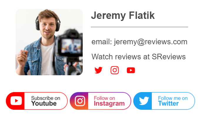
Task: Open the small red Instagram icon
Action: 115,70
